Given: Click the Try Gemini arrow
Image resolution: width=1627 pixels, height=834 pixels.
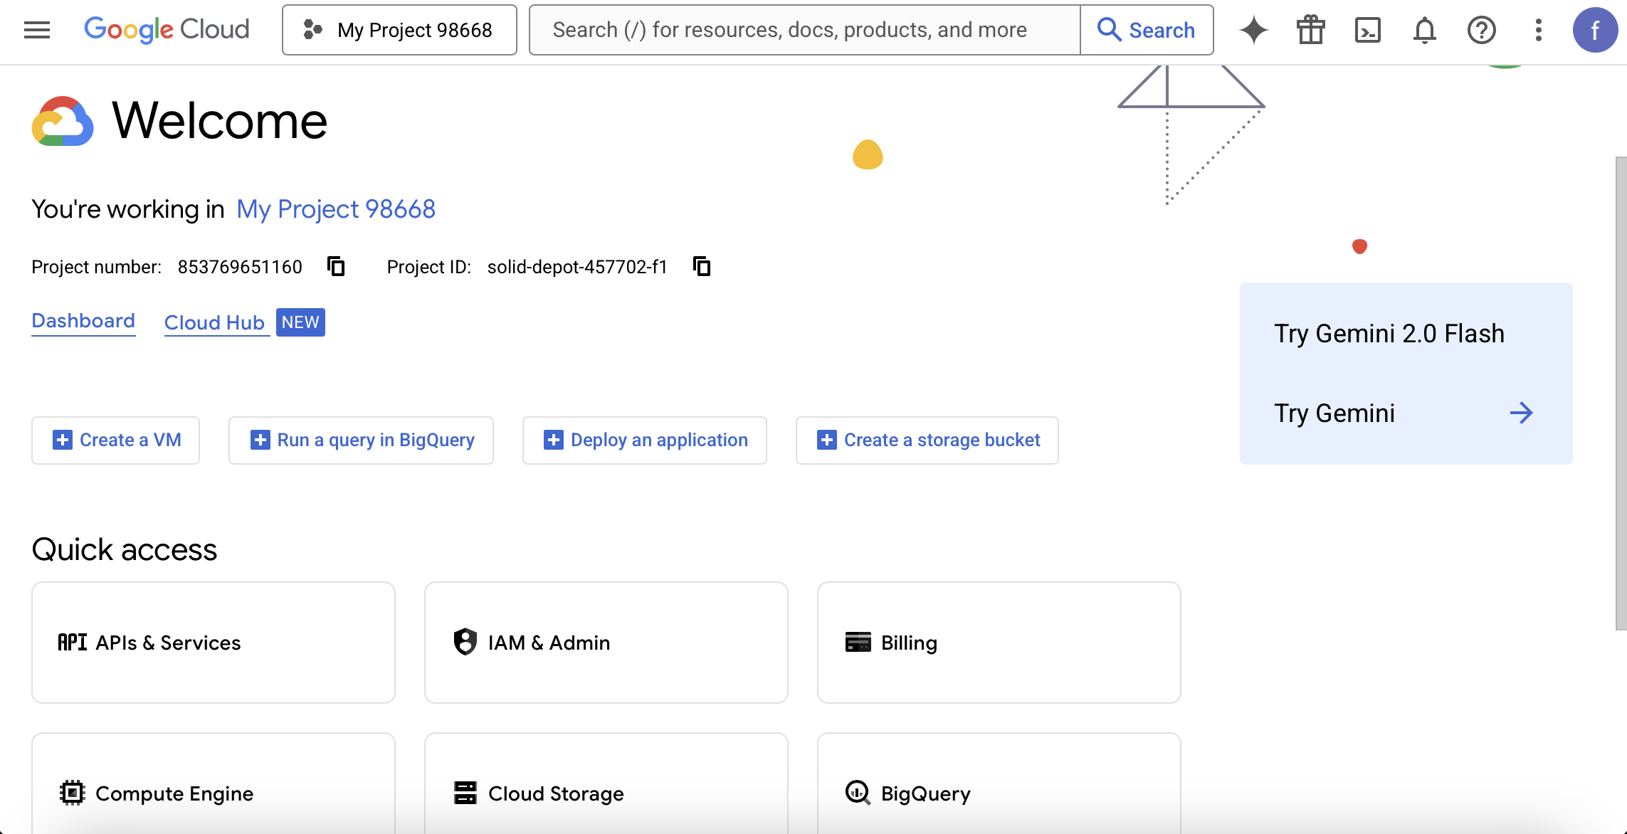Looking at the screenshot, I should click(x=1521, y=413).
